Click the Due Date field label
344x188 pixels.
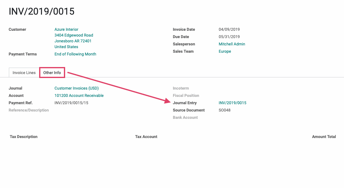click(181, 37)
